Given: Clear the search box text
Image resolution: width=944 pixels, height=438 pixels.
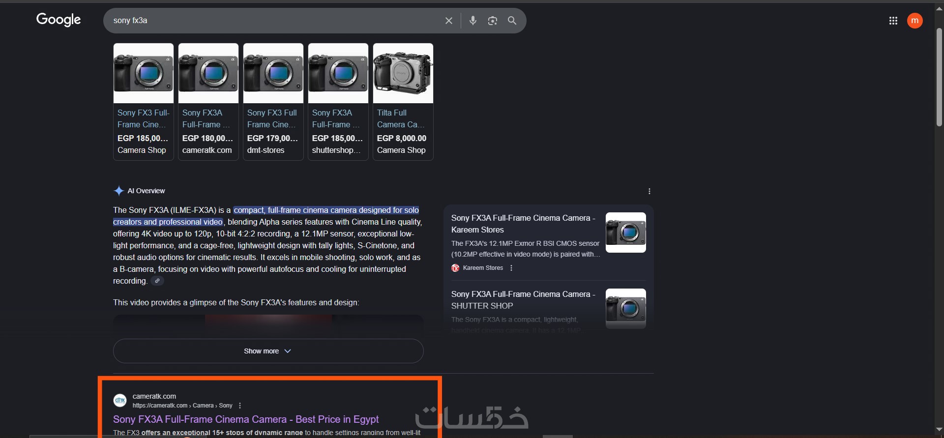Looking at the screenshot, I should 448,21.
